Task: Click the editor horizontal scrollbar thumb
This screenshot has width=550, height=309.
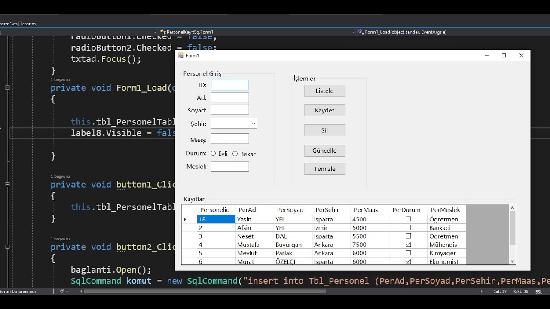Action: (x=205, y=291)
